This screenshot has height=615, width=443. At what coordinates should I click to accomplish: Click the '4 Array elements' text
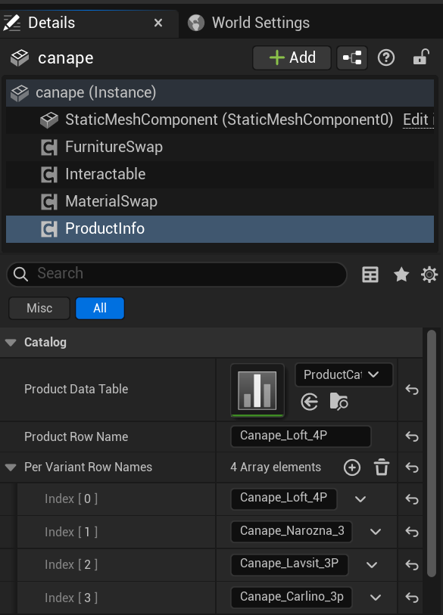pyautogui.click(x=276, y=467)
